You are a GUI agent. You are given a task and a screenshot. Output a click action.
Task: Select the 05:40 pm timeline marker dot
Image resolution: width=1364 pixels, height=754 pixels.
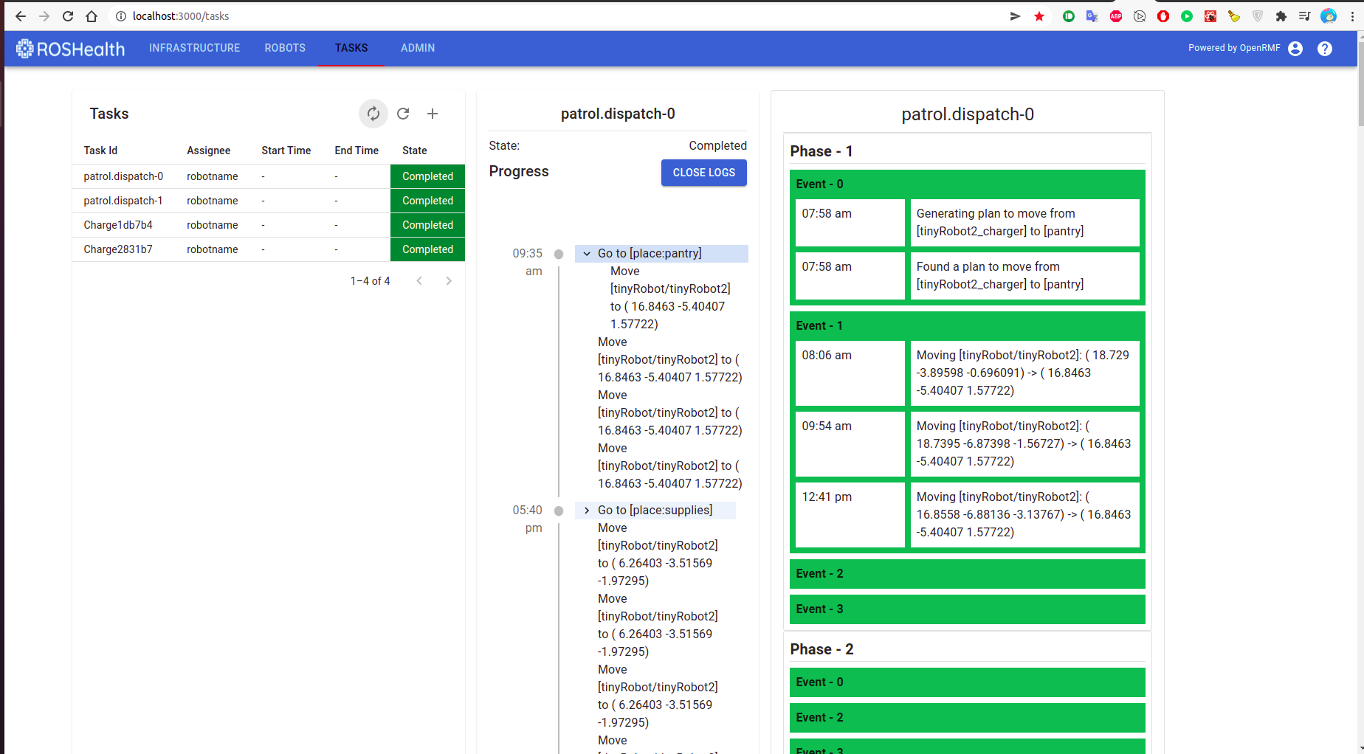pos(559,510)
